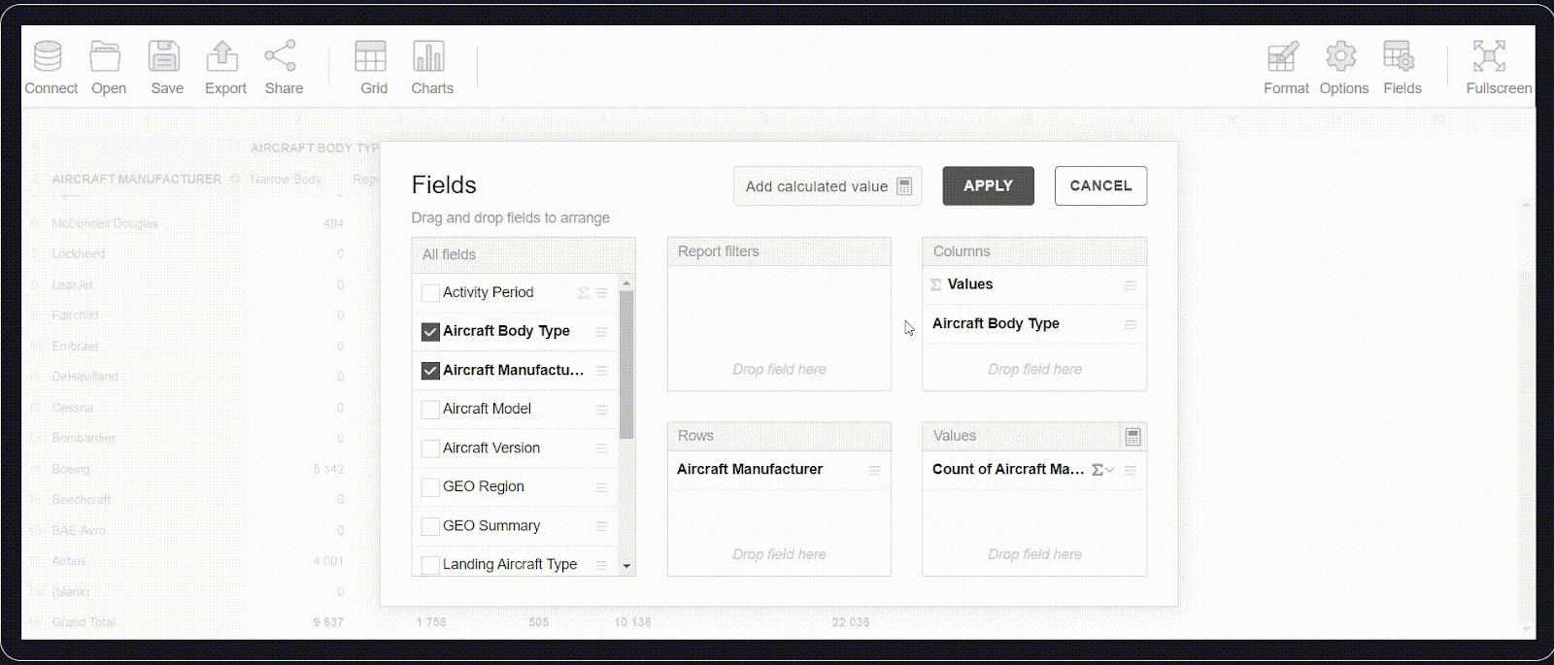Click the All fields list scroll-down arrow
Image resolution: width=1554 pixels, height=665 pixels.
[626, 566]
